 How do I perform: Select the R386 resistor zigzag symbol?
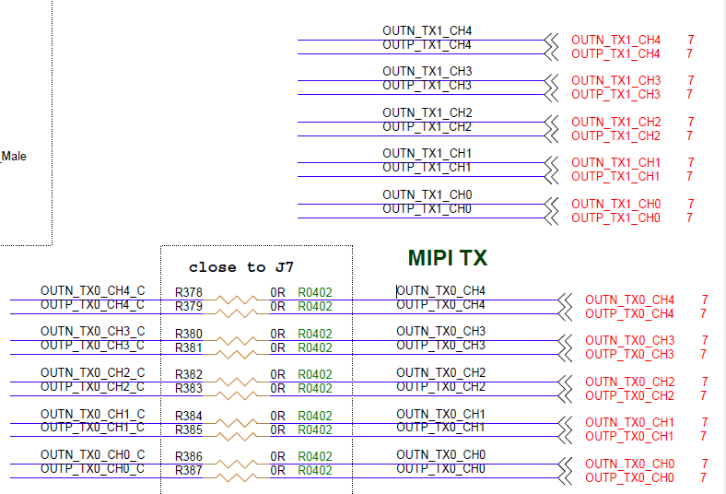tap(236, 464)
